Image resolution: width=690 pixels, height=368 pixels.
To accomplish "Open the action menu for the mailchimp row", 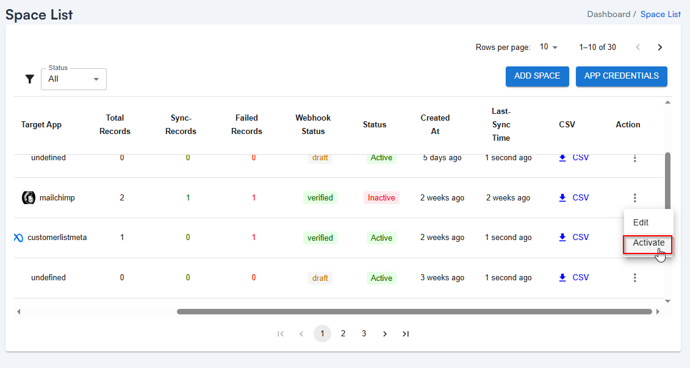I will (x=634, y=197).
